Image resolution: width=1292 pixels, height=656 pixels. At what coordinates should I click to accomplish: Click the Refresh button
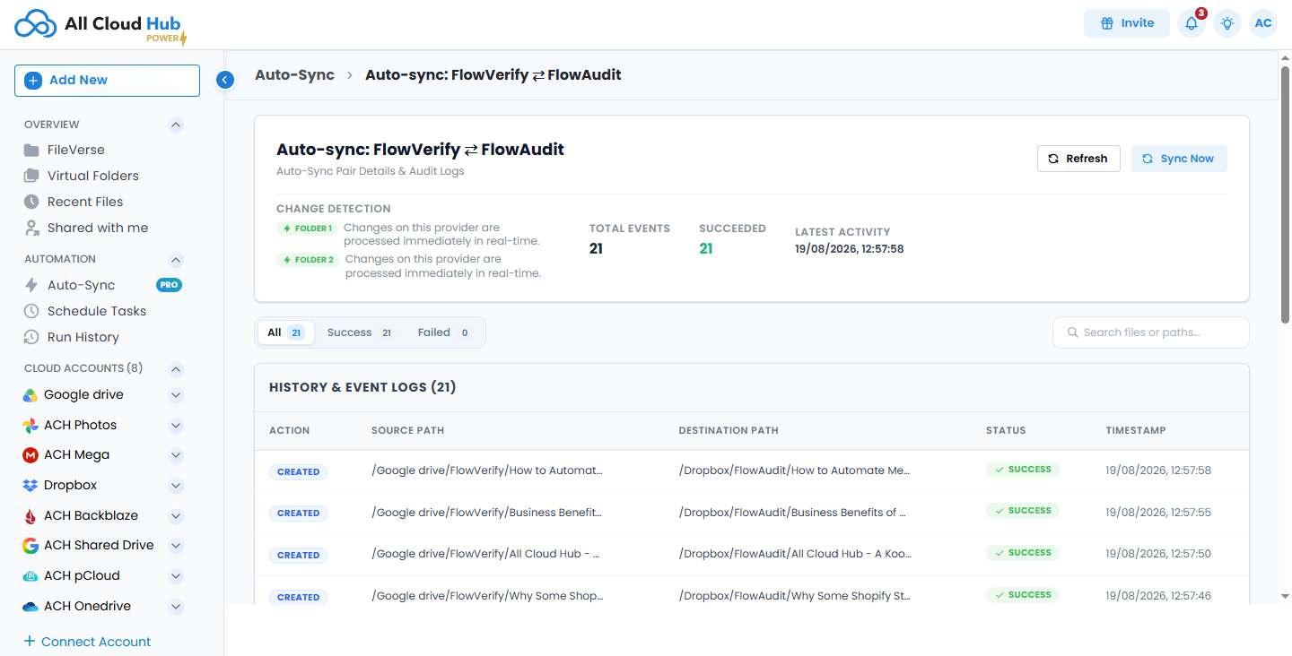click(1078, 159)
